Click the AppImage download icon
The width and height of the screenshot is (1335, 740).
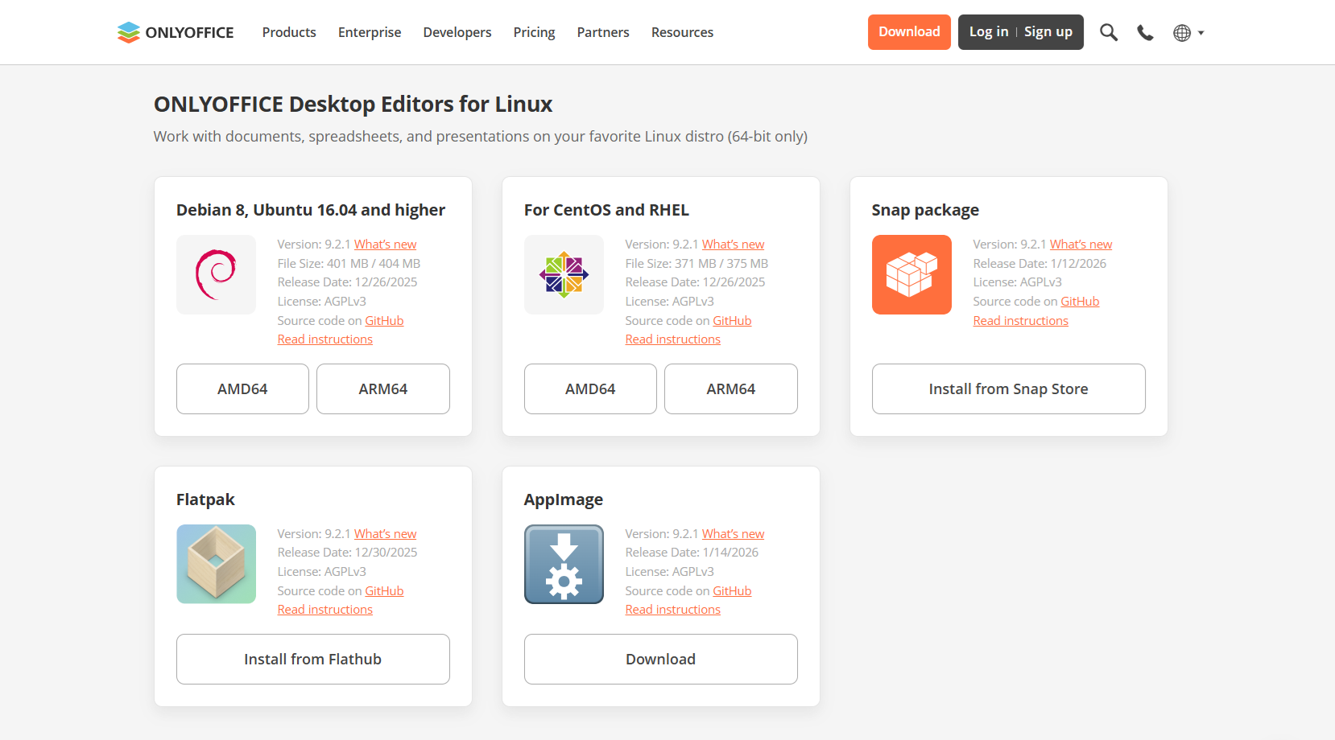564,564
